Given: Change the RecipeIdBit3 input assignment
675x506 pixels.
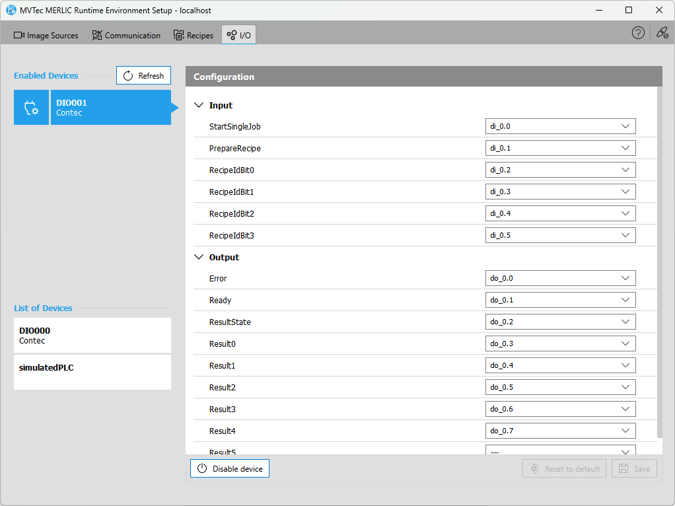Looking at the screenshot, I should click(560, 235).
